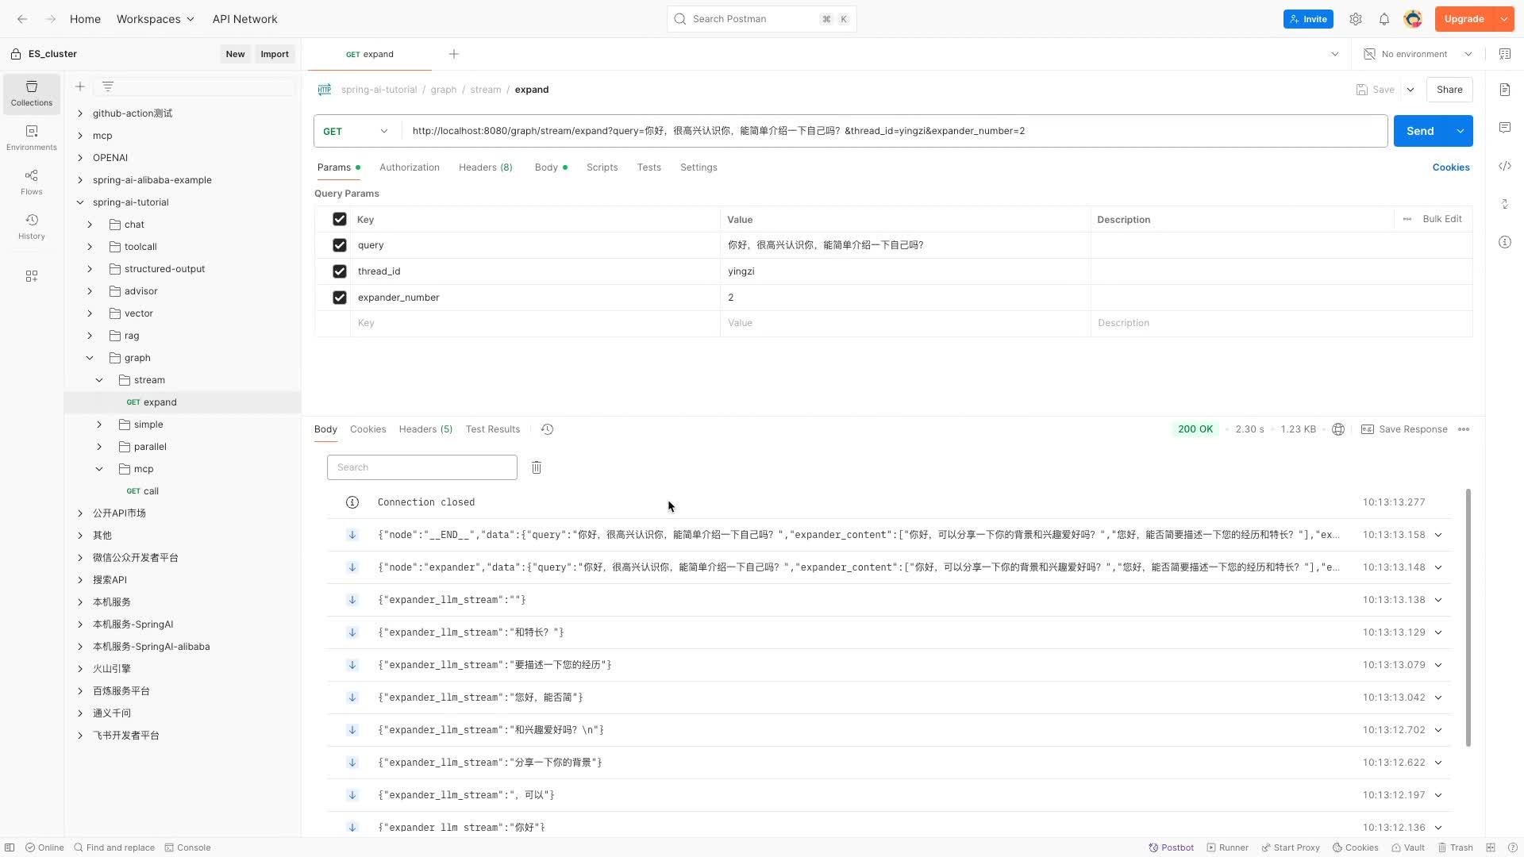Screen dimensions: 1524x857
Task: Open the Flows sidebar panel
Action: coord(32,183)
